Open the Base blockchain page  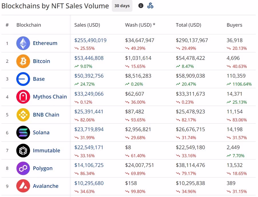pos(39,79)
